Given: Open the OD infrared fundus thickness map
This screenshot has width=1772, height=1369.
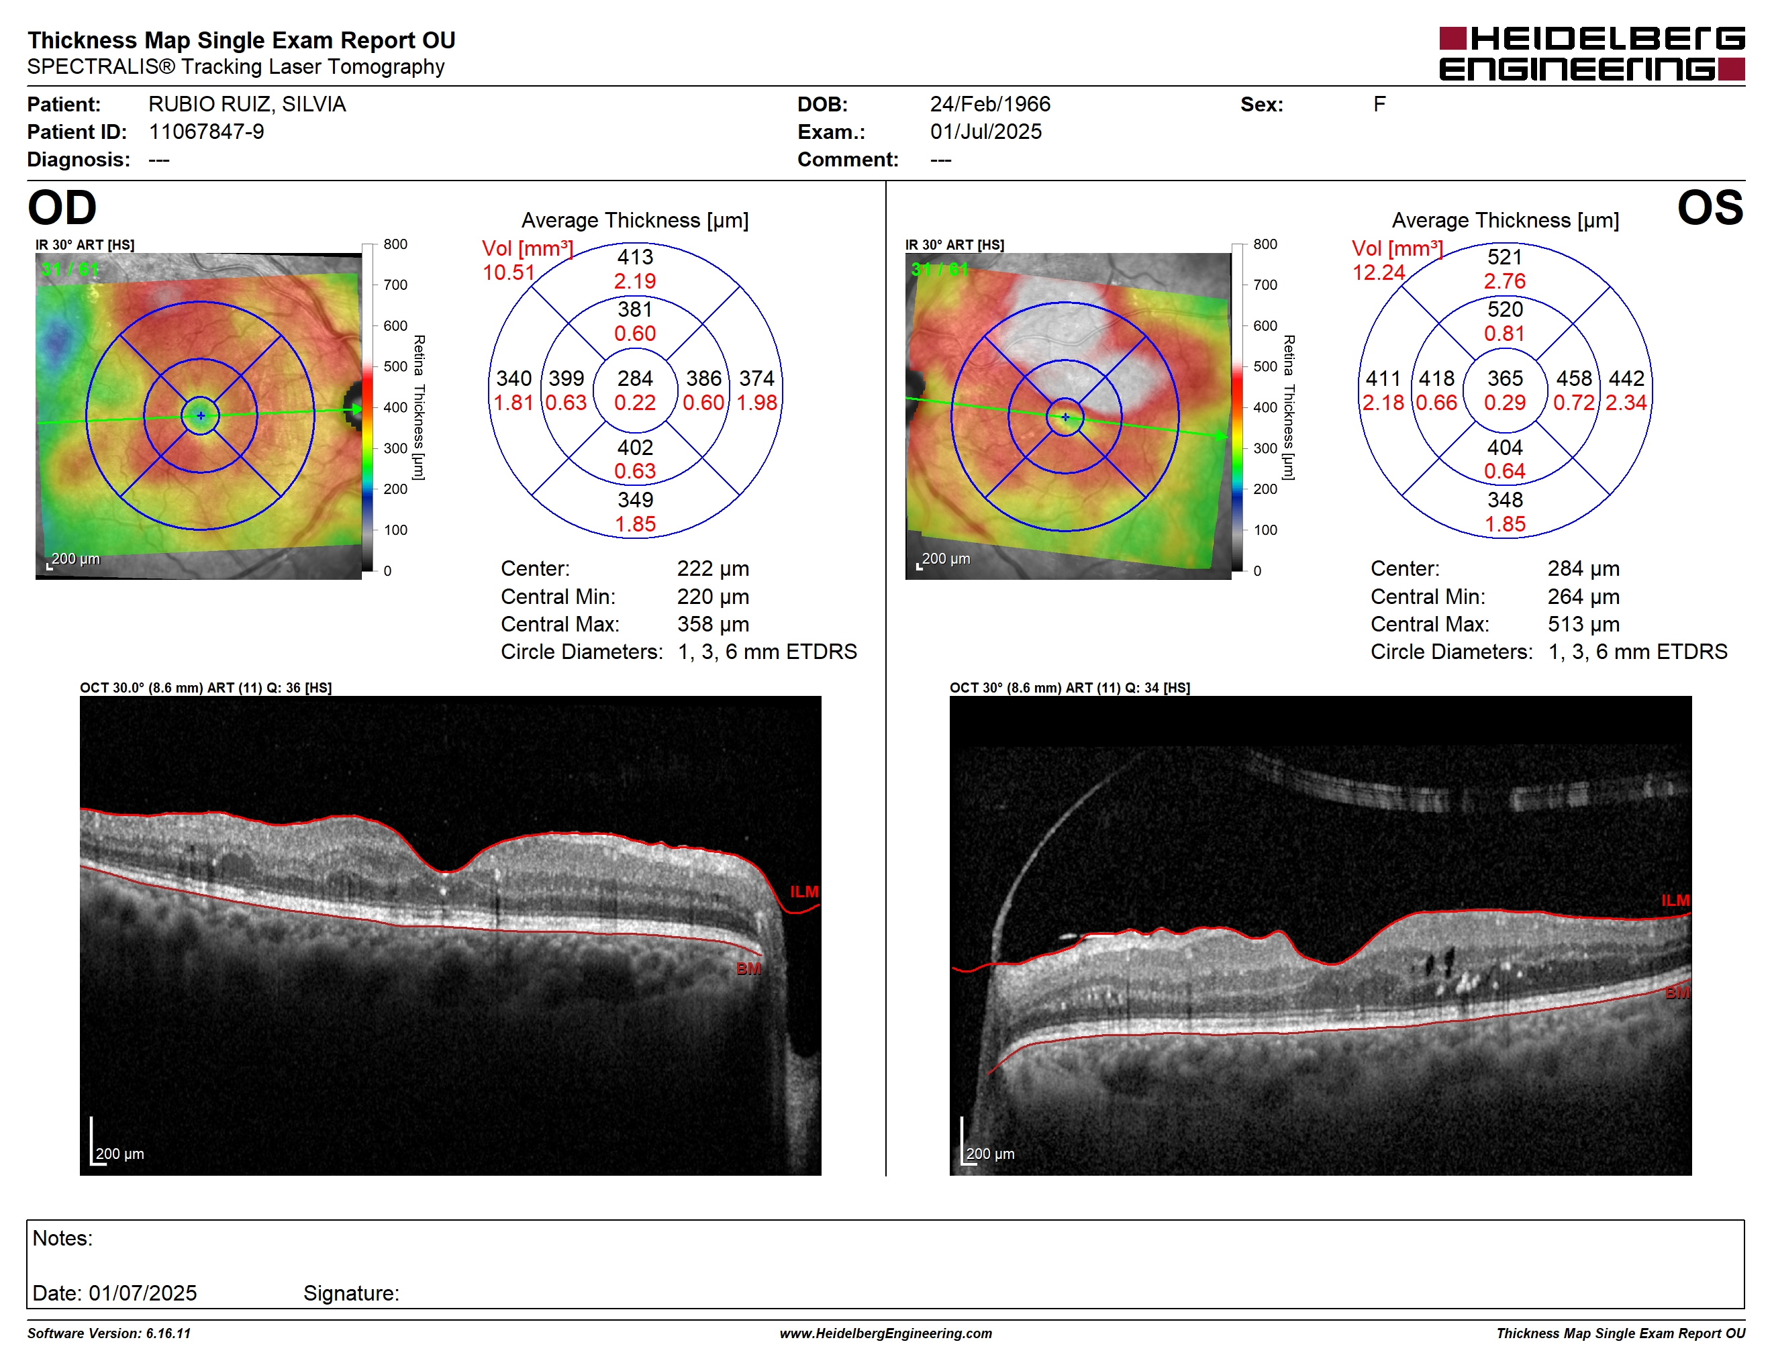Looking at the screenshot, I should pos(199,416).
